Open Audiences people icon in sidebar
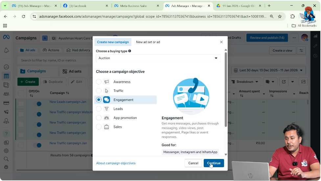 [6, 94]
